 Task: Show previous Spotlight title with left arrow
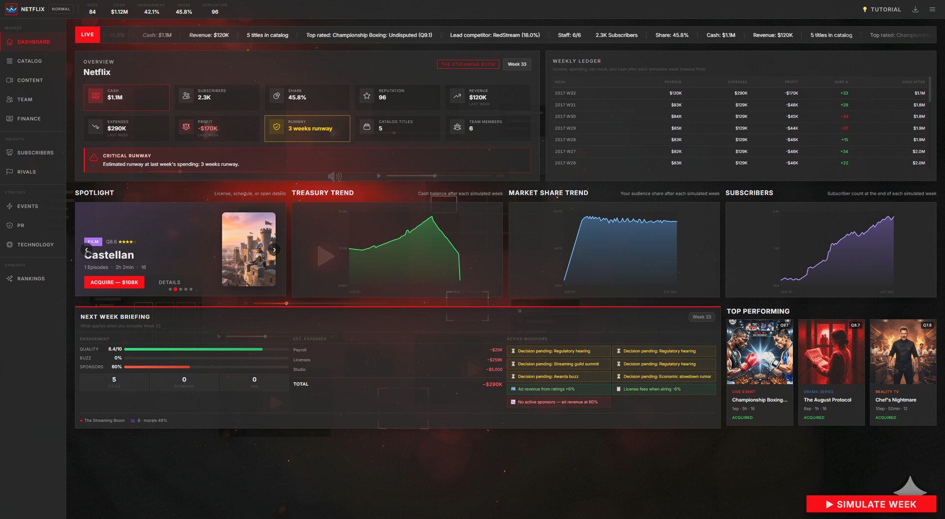[x=86, y=250]
